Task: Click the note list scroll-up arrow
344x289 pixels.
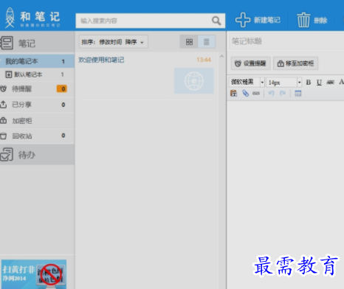Action: [221, 56]
